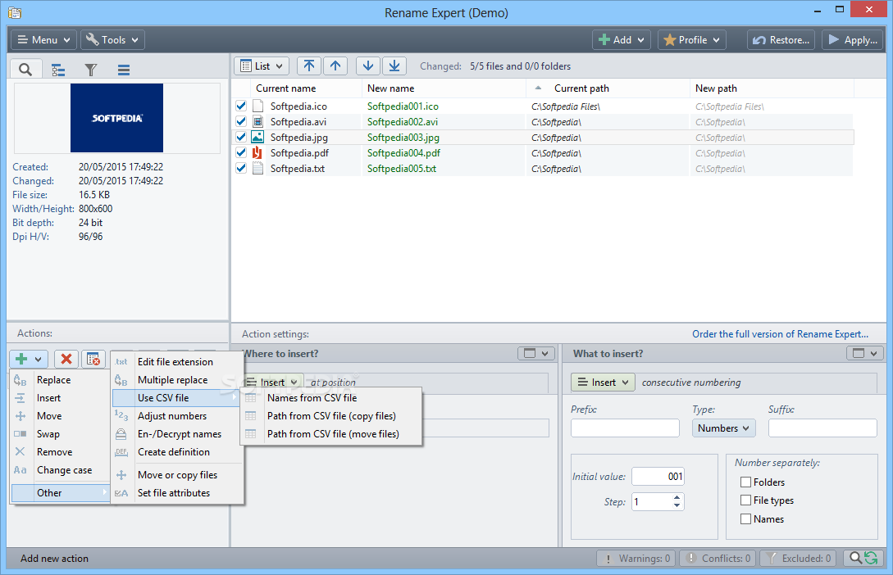Select Path from CSV file (move files)
893x575 pixels.
tap(333, 434)
